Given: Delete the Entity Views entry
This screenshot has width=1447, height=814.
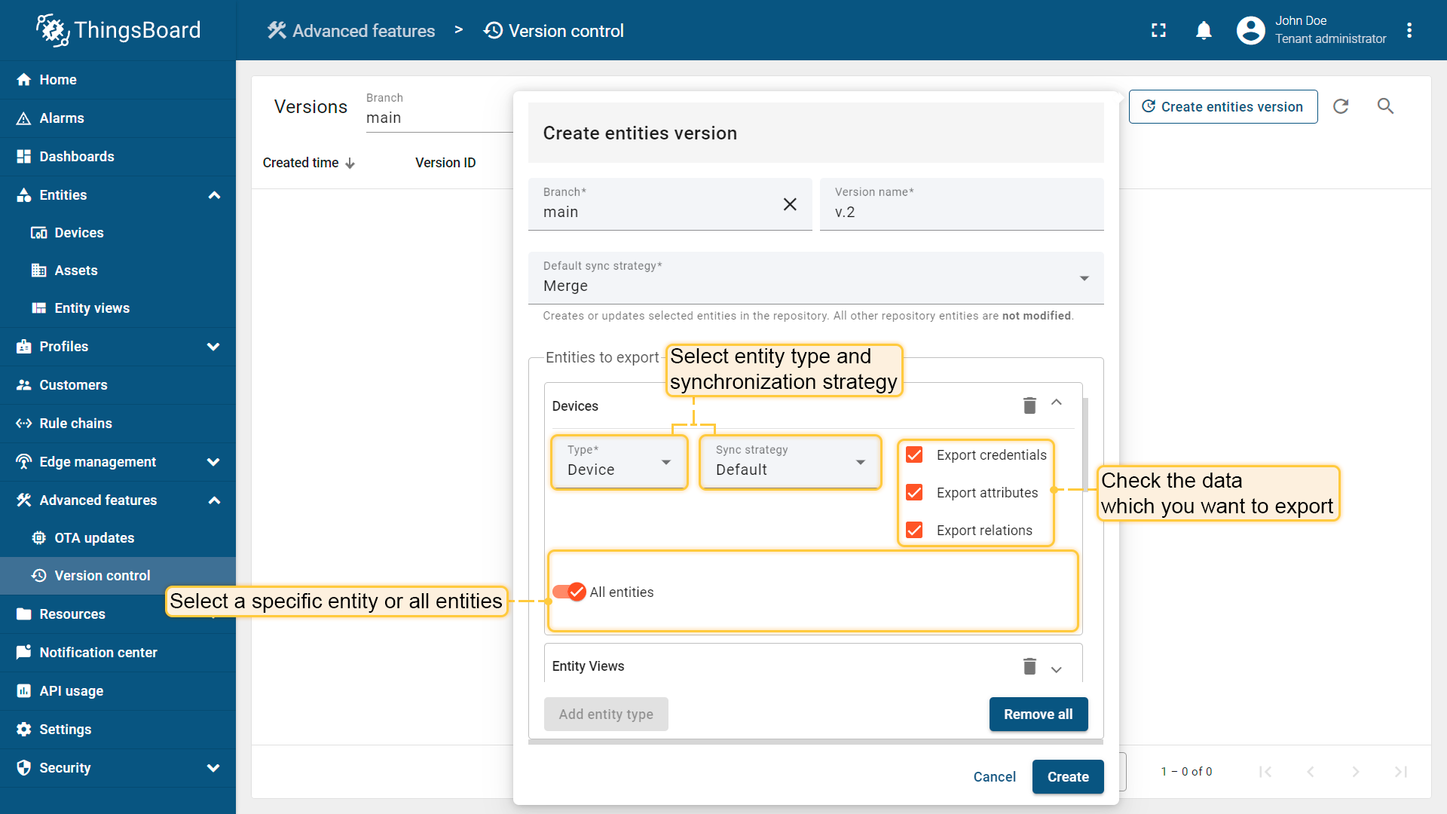Looking at the screenshot, I should [x=1029, y=666].
